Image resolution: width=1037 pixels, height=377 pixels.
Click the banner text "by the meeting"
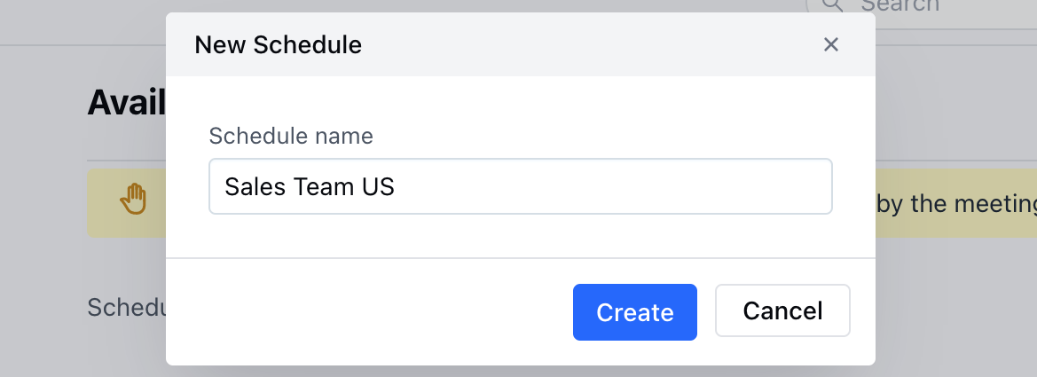coord(956,204)
